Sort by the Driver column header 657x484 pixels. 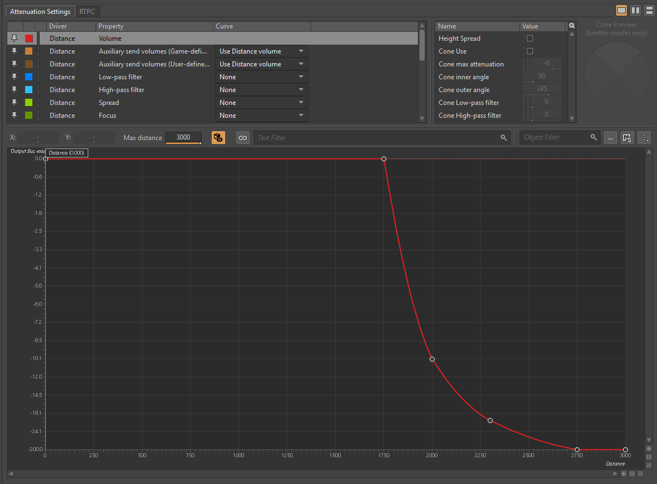pyautogui.click(x=71, y=26)
